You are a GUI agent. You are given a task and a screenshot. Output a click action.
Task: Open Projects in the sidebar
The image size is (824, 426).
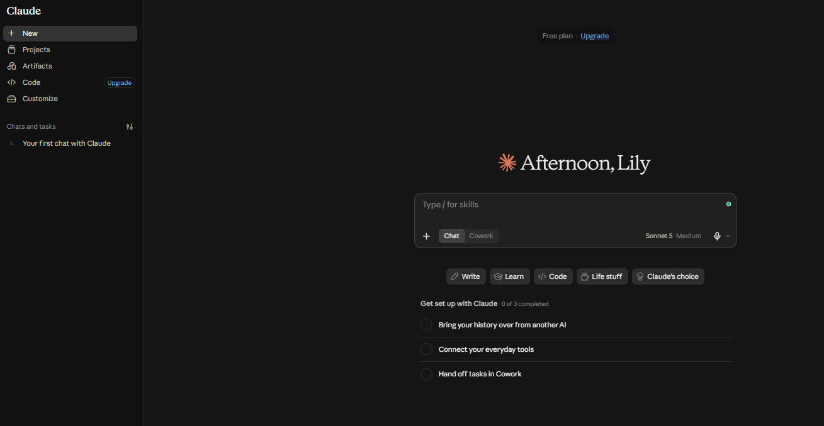click(70, 50)
